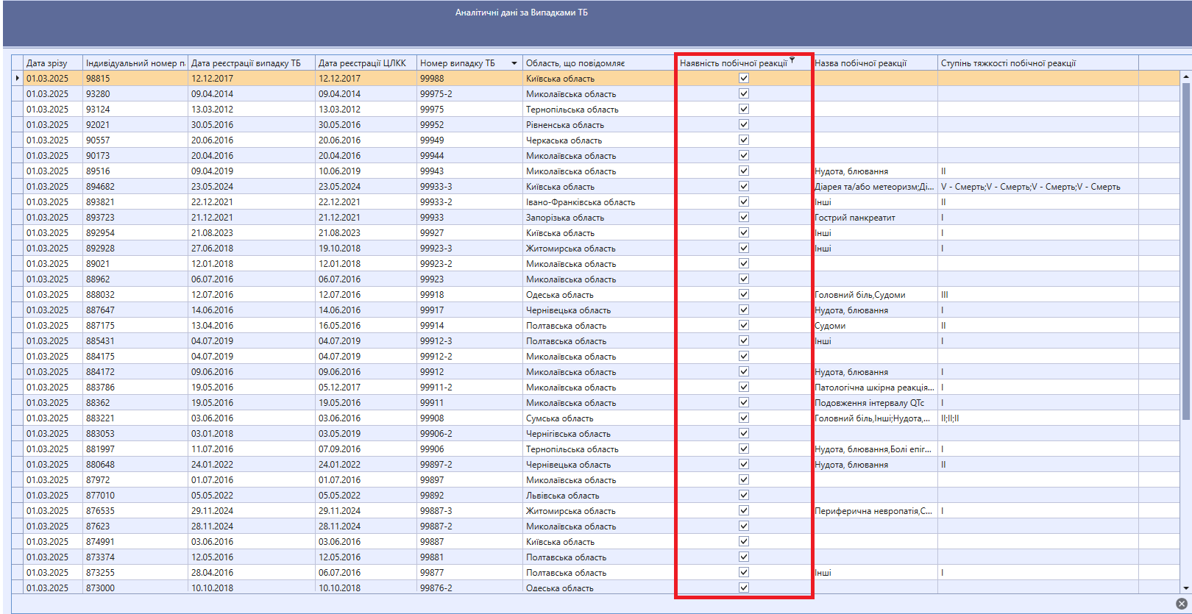Click the filter icon on Наявність побічної реакції column
The width and height of the screenshot is (1192, 614).
tap(792, 60)
